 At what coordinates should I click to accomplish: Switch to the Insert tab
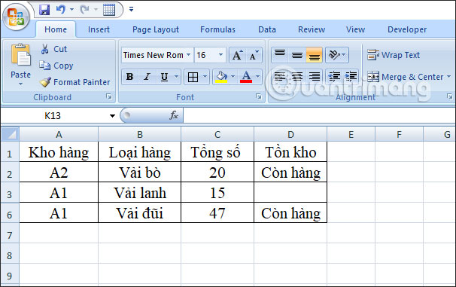tap(99, 29)
